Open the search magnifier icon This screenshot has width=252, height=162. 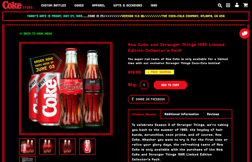(x=220, y=6)
